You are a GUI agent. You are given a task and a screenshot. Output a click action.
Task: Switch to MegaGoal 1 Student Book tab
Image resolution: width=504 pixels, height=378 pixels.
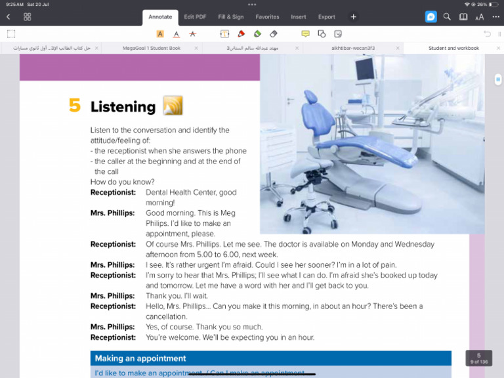(151, 48)
